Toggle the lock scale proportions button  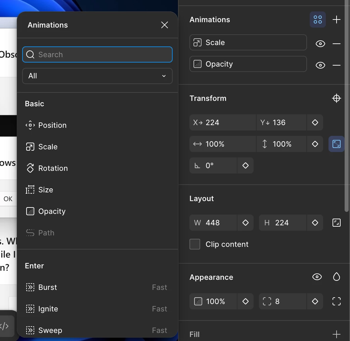(336, 144)
